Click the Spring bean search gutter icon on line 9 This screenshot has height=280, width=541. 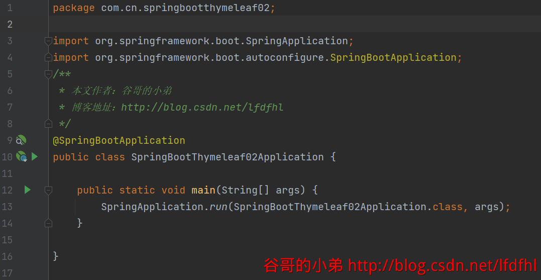(21, 140)
